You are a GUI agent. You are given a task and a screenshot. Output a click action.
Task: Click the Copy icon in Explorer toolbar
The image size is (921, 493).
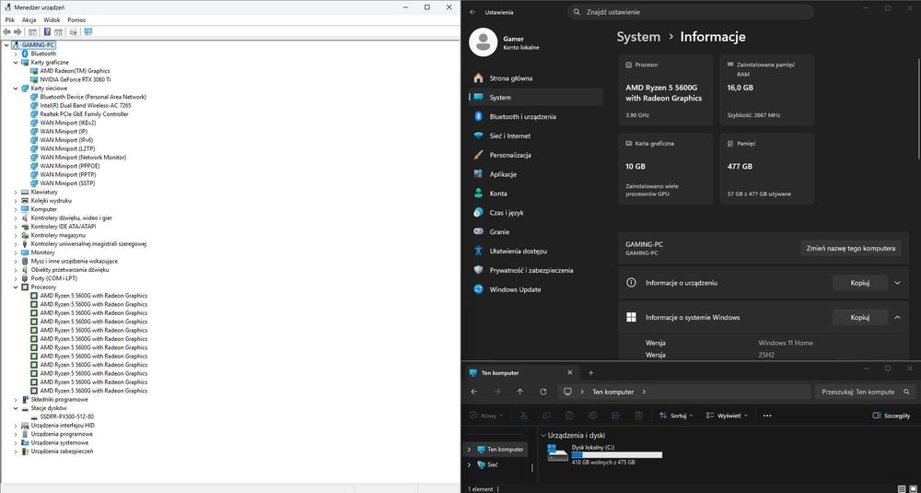[x=546, y=416]
